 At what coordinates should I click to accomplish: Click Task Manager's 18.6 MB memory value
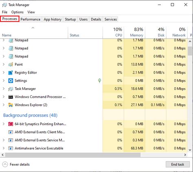coord(137,89)
